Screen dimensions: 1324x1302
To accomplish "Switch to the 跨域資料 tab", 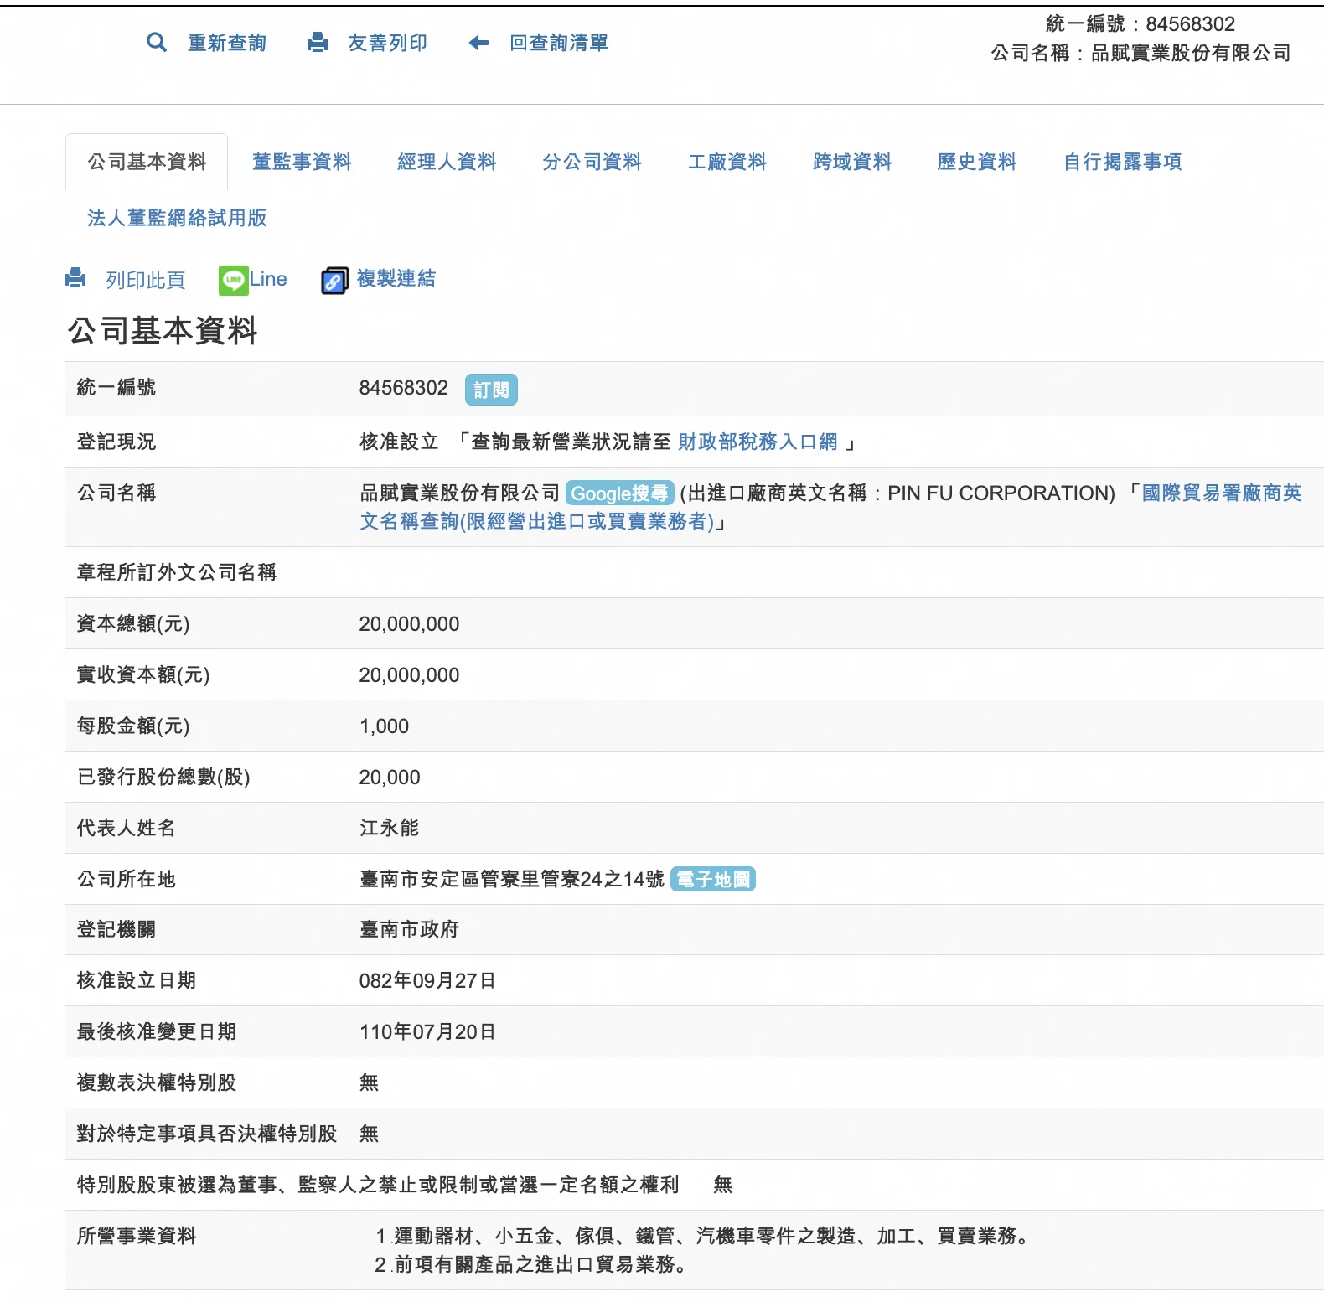I will [x=852, y=162].
